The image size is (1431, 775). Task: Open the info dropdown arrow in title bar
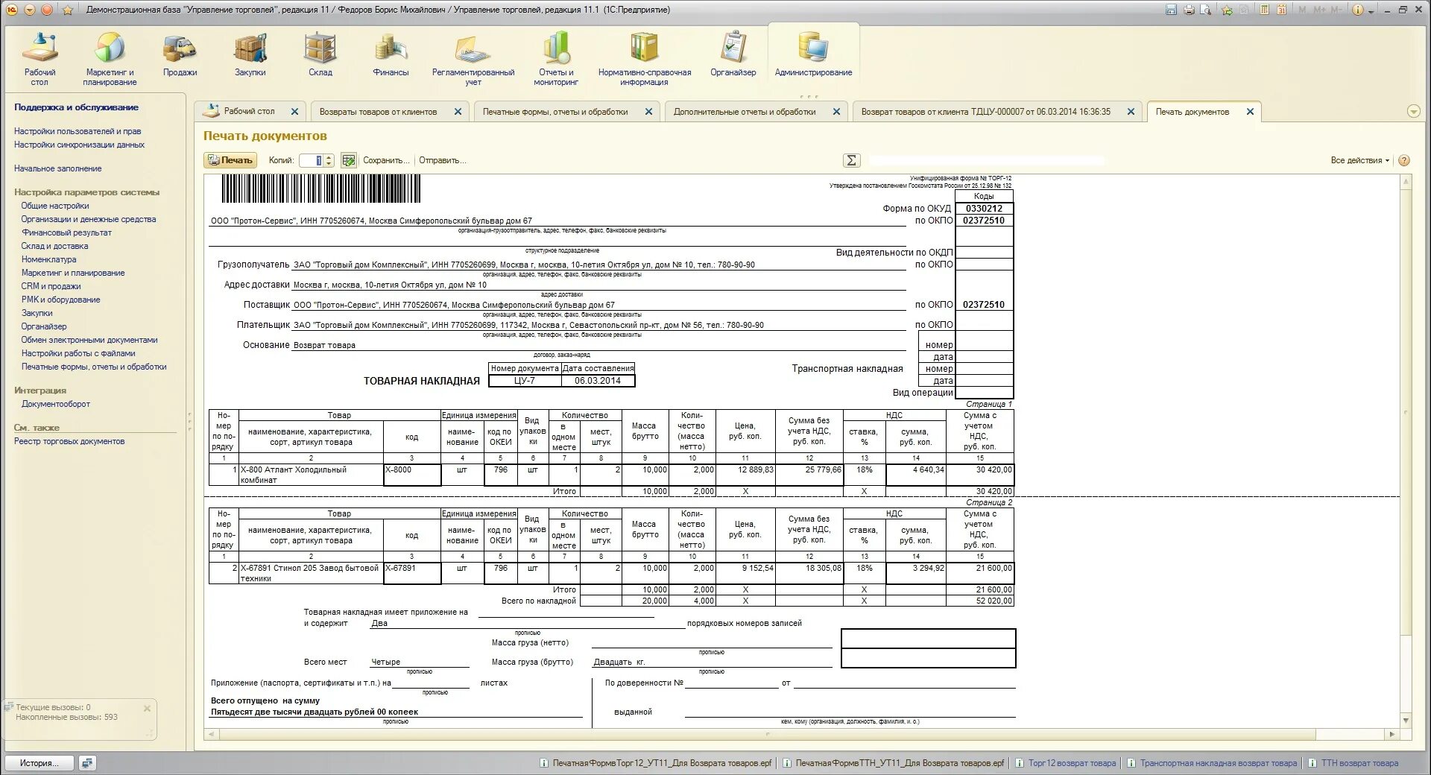[x=1371, y=11]
